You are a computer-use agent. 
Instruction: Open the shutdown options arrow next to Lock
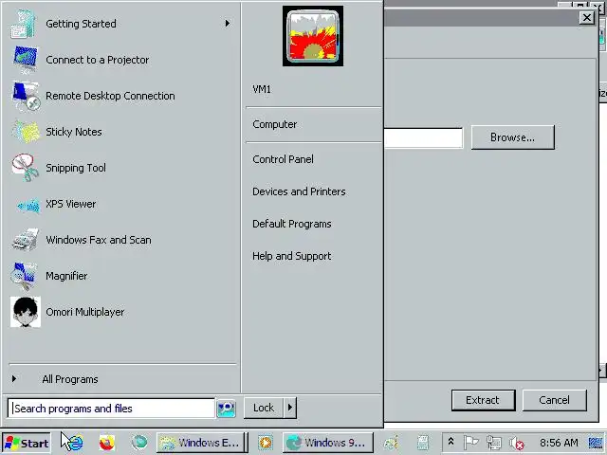pyautogui.click(x=290, y=408)
